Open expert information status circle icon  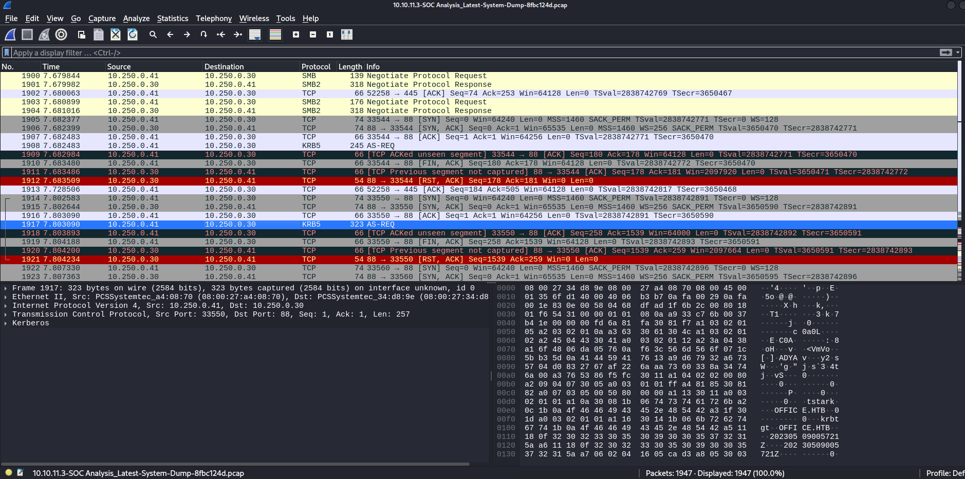(x=9, y=472)
